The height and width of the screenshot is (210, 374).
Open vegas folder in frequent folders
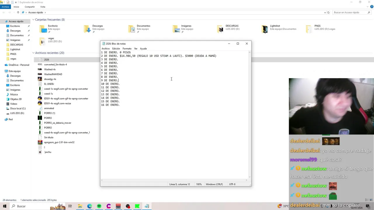[51, 41]
